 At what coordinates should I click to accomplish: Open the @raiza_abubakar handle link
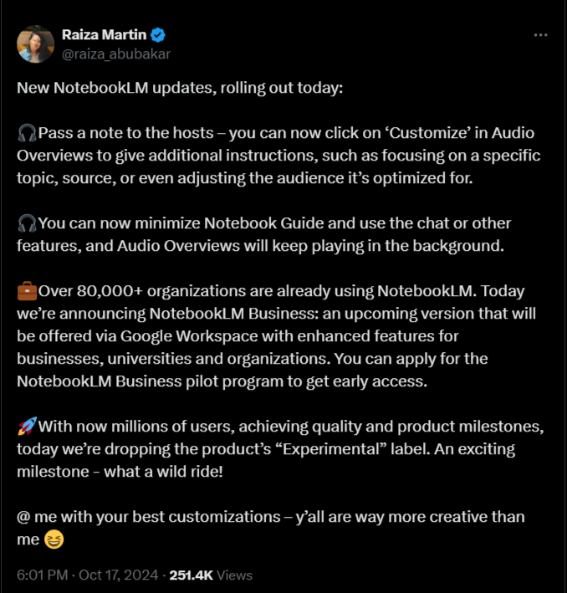115,54
